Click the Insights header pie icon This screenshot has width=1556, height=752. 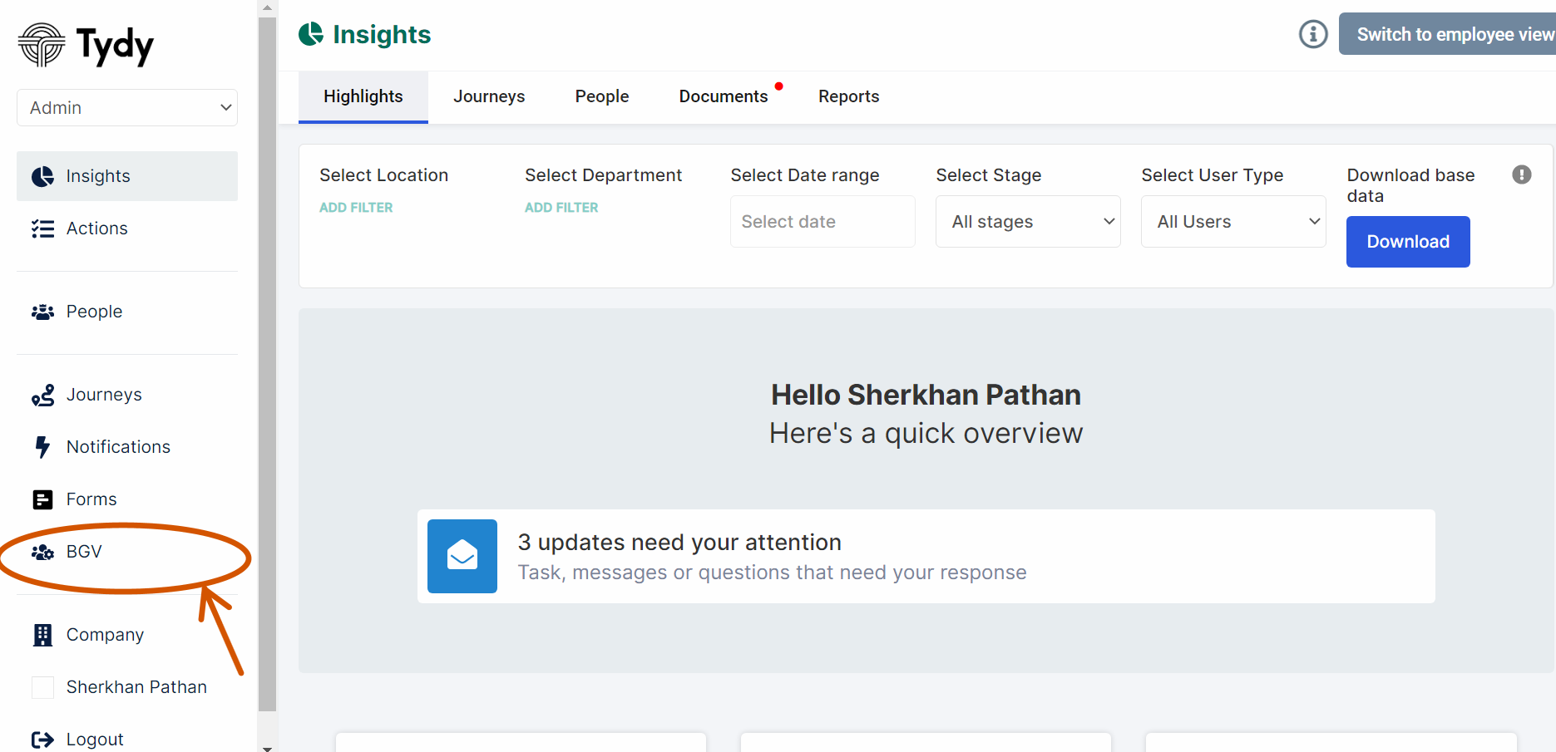click(311, 34)
